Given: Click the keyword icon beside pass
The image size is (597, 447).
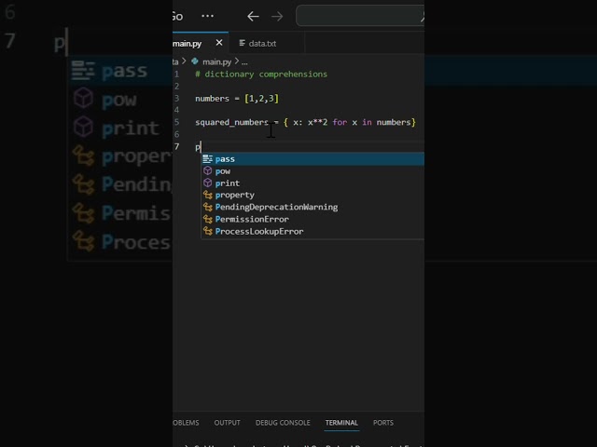Looking at the screenshot, I should coord(207,159).
